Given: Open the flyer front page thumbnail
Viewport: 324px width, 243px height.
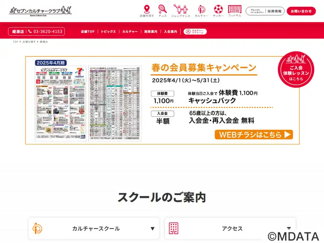Looking at the screenshot, I should click(x=60, y=103).
